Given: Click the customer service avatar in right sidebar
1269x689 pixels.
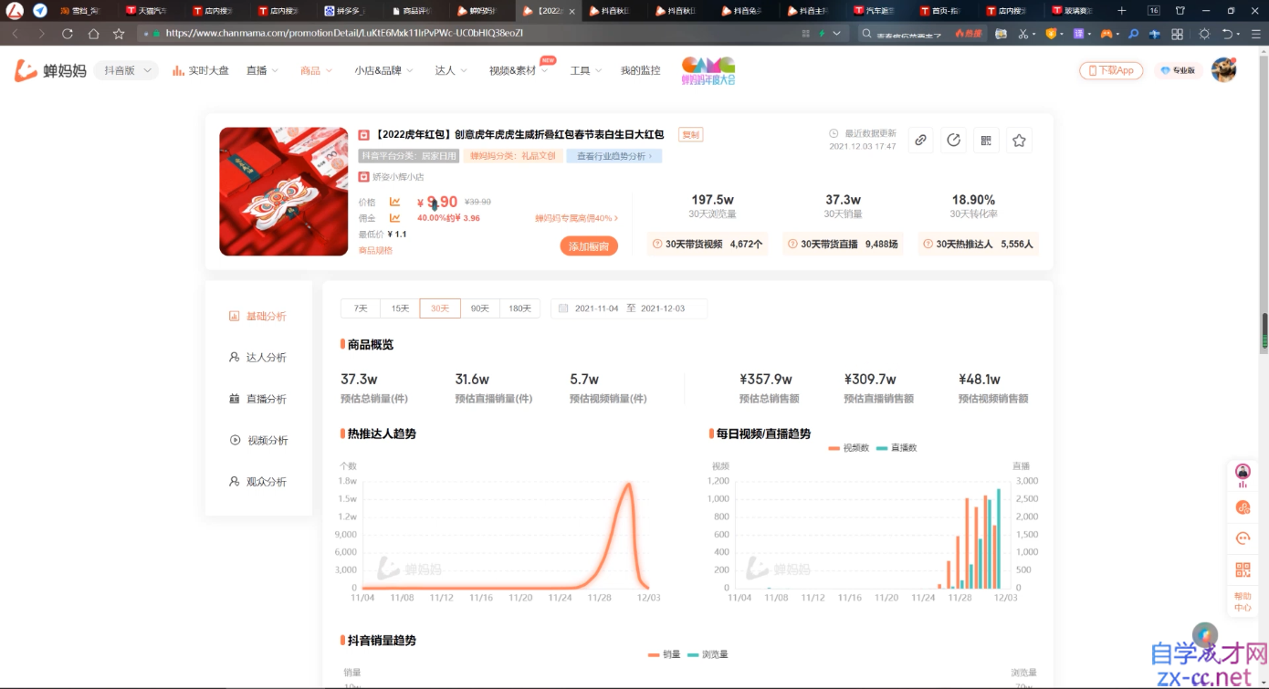Looking at the screenshot, I should tap(1243, 472).
